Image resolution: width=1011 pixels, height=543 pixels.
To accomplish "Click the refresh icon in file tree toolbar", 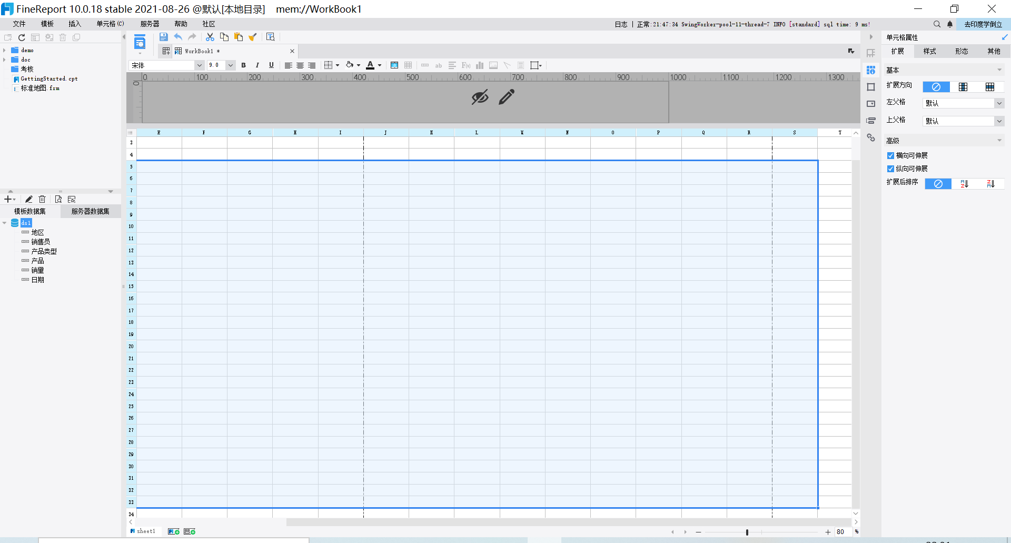I will pyautogui.click(x=22, y=37).
